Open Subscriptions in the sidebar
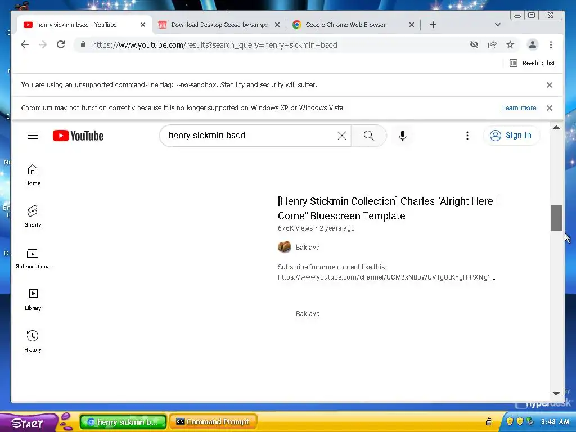 (x=33, y=258)
